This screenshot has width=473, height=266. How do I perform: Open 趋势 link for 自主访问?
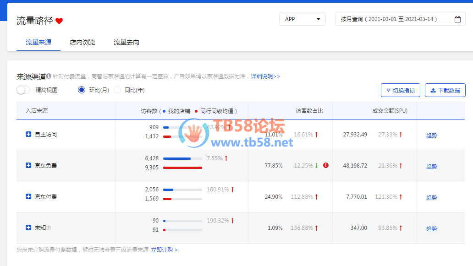pos(431,135)
